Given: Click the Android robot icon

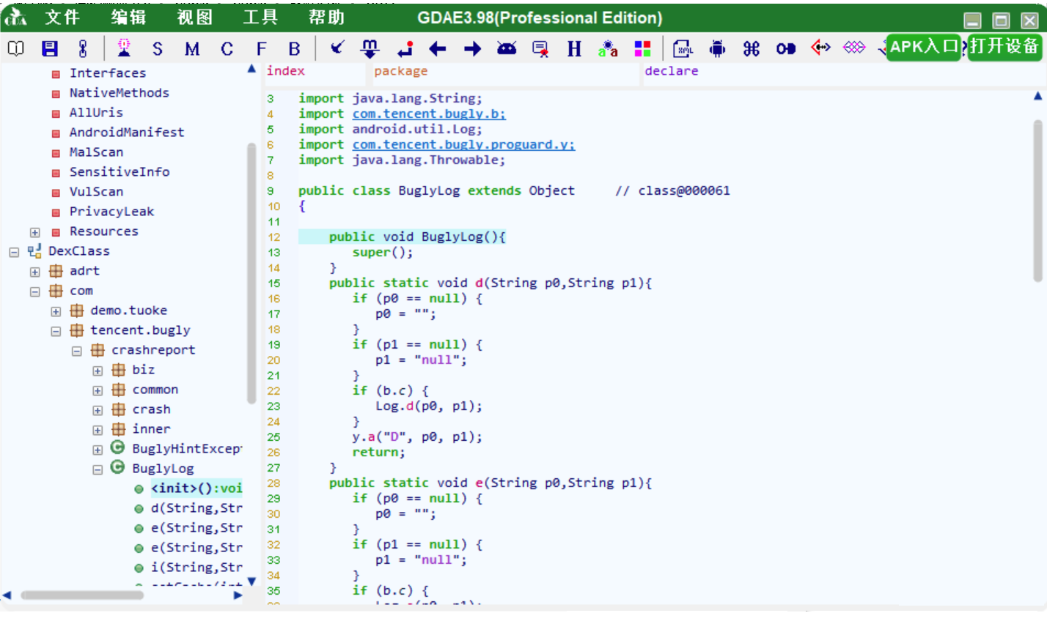Looking at the screenshot, I should pyautogui.click(x=717, y=49).
